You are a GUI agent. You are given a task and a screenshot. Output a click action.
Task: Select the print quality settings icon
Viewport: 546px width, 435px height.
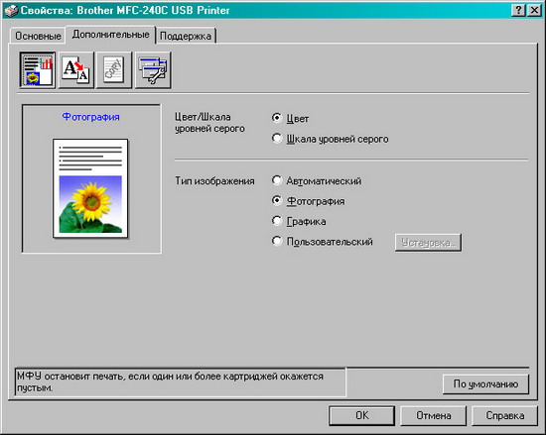[x=38, y=69]
